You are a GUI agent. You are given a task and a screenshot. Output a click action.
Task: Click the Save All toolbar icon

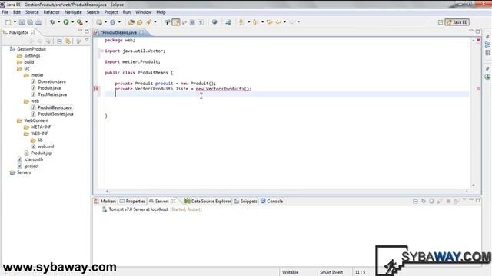pyautogui.click(x=30, y=22)
